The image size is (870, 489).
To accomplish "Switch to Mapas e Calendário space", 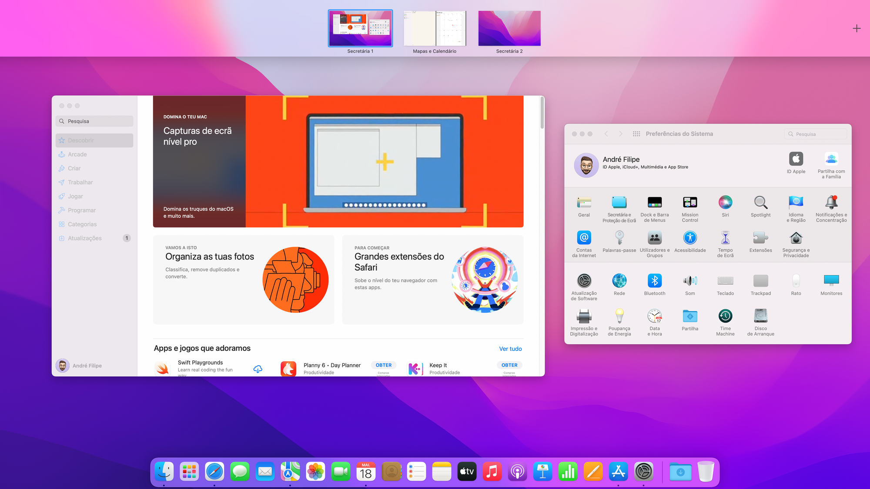I will coord(435,28).
